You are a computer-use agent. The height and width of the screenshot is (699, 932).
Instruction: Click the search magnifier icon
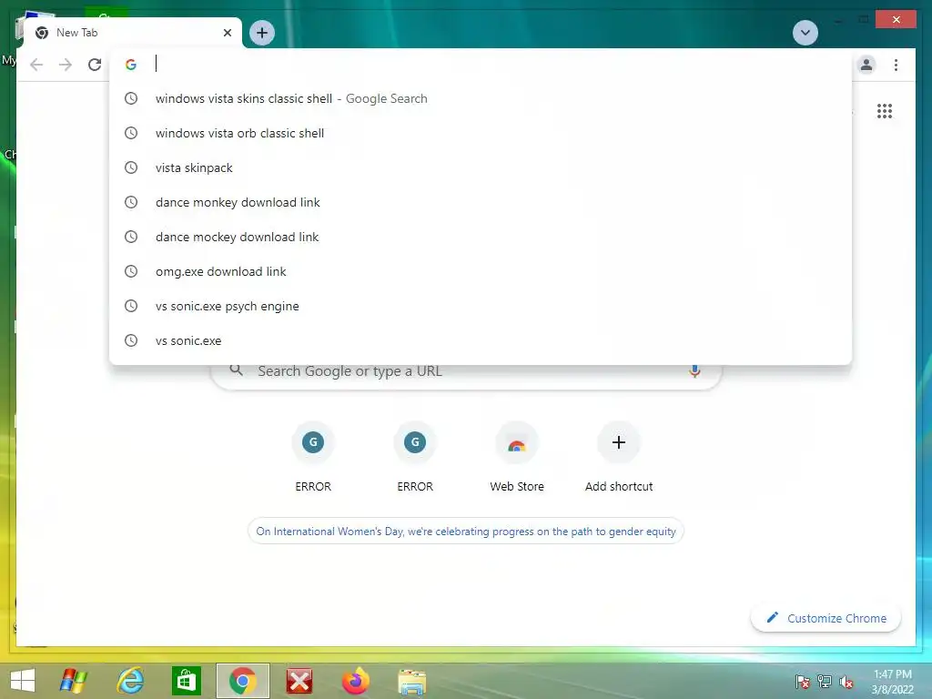pyautogui.click(x=236, y=370)
